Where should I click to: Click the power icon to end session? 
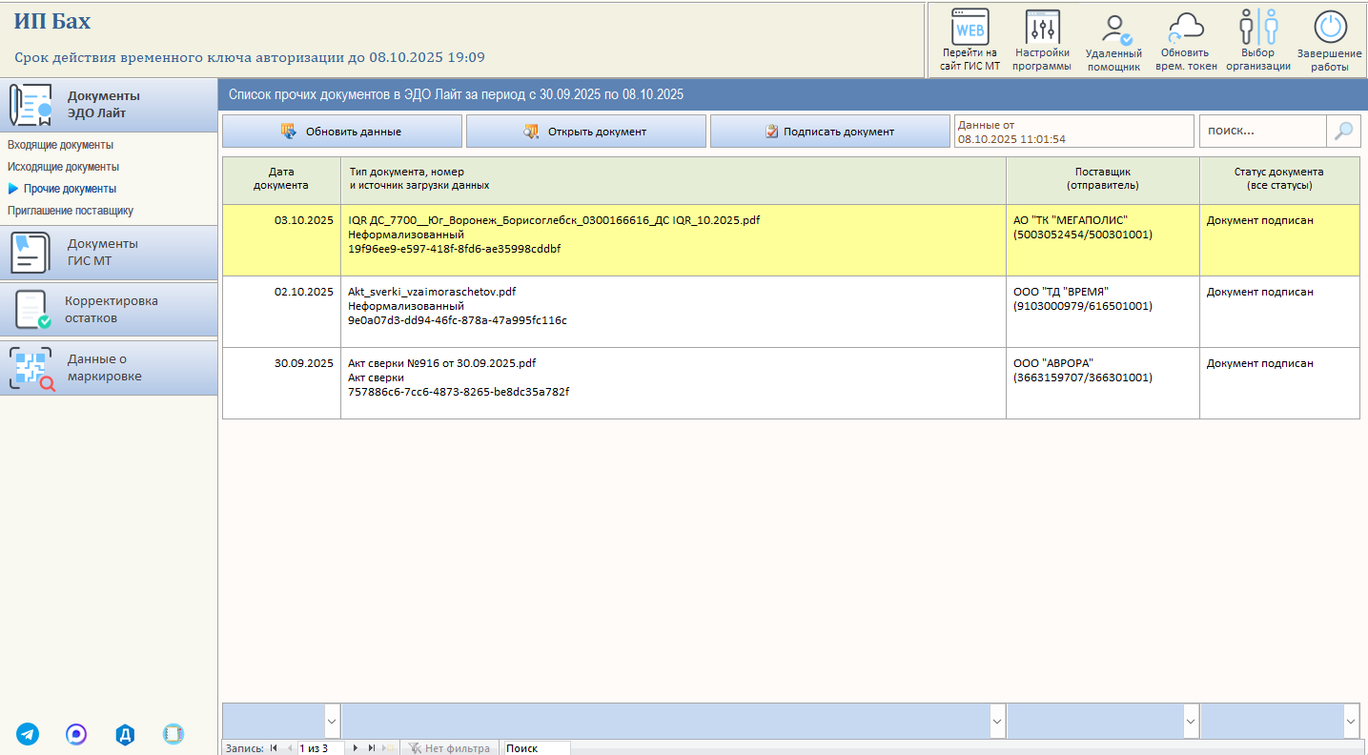[1330, 27]
